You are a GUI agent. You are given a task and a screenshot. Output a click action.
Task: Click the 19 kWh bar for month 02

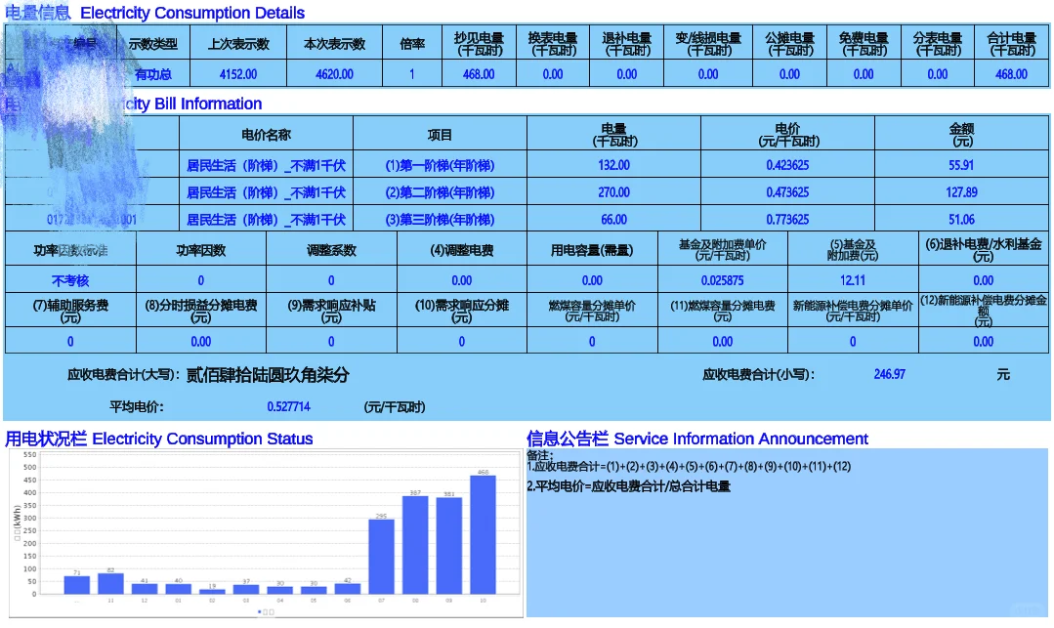211,591
